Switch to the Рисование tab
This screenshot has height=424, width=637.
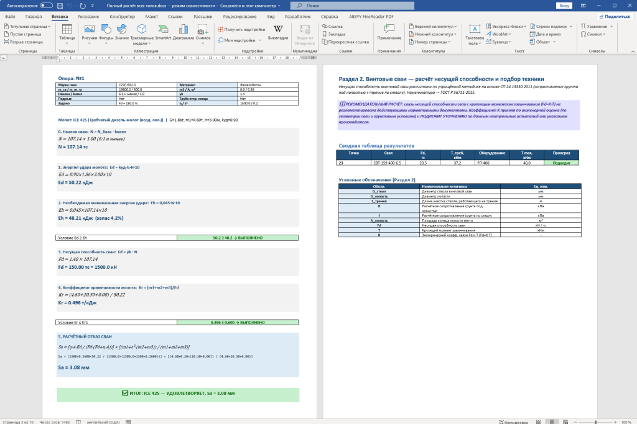(x=88, y=17)
